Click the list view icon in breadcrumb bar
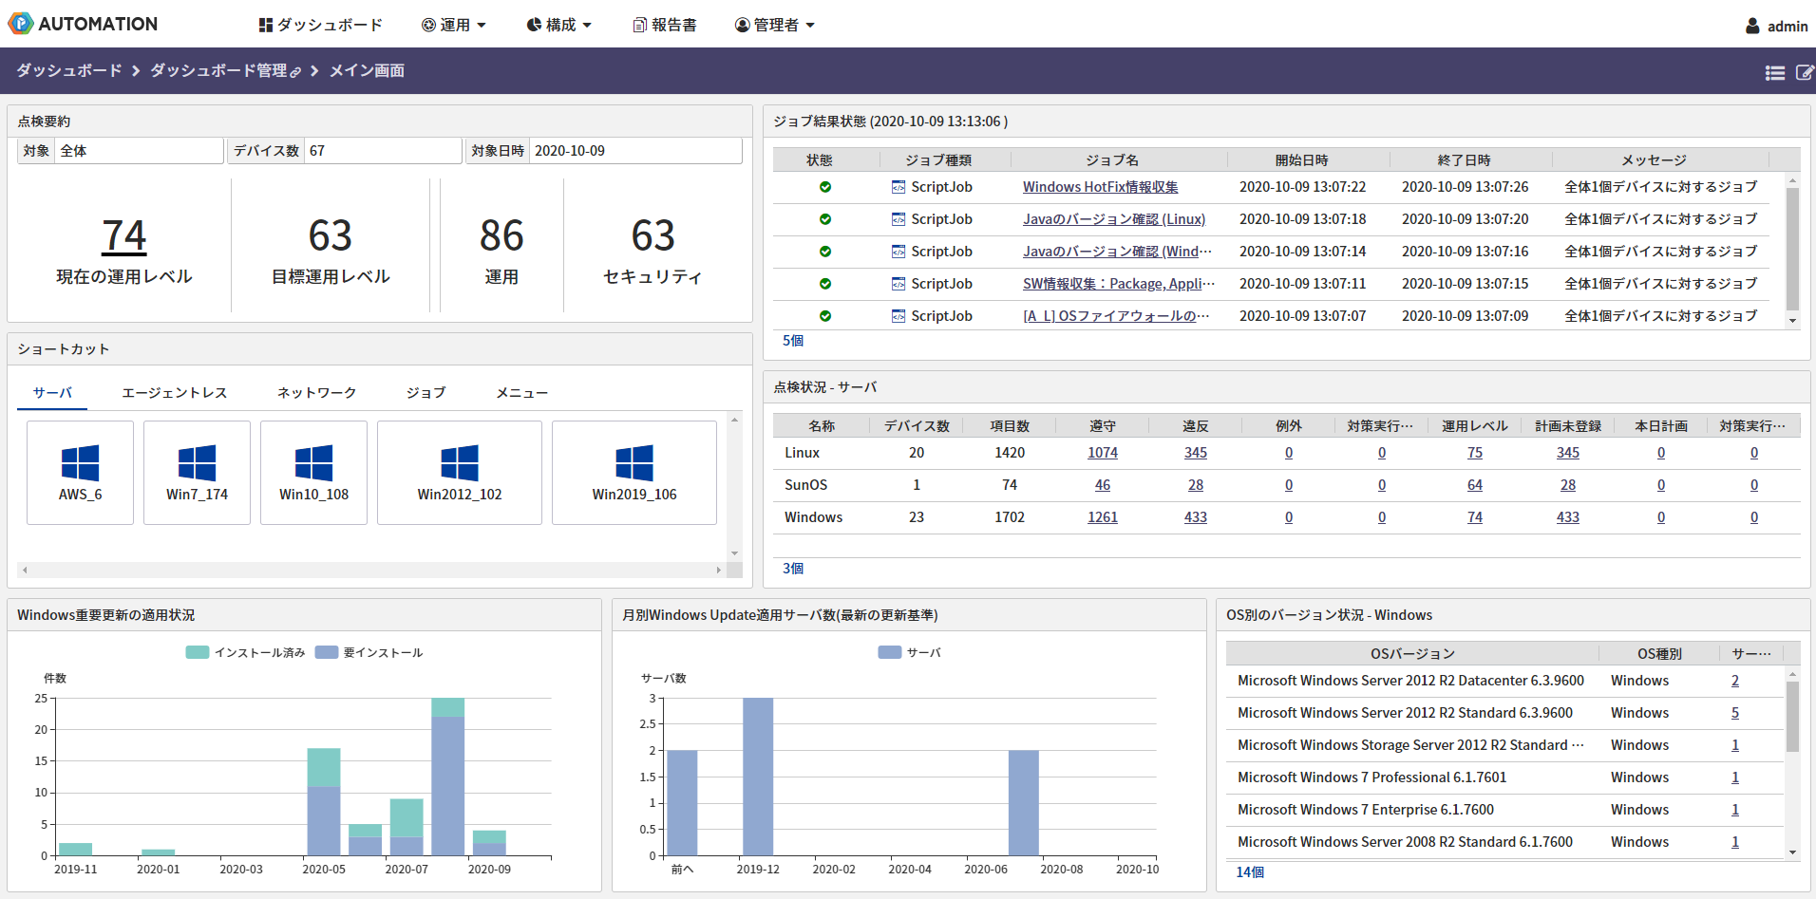The image size is (1816, 899). pyautogui.click(x=1774, y=72)
